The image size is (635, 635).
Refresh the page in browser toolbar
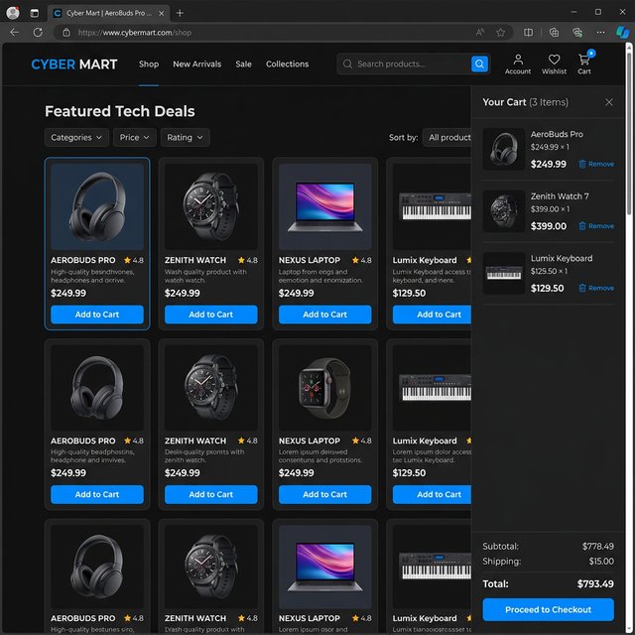[38, 33]
